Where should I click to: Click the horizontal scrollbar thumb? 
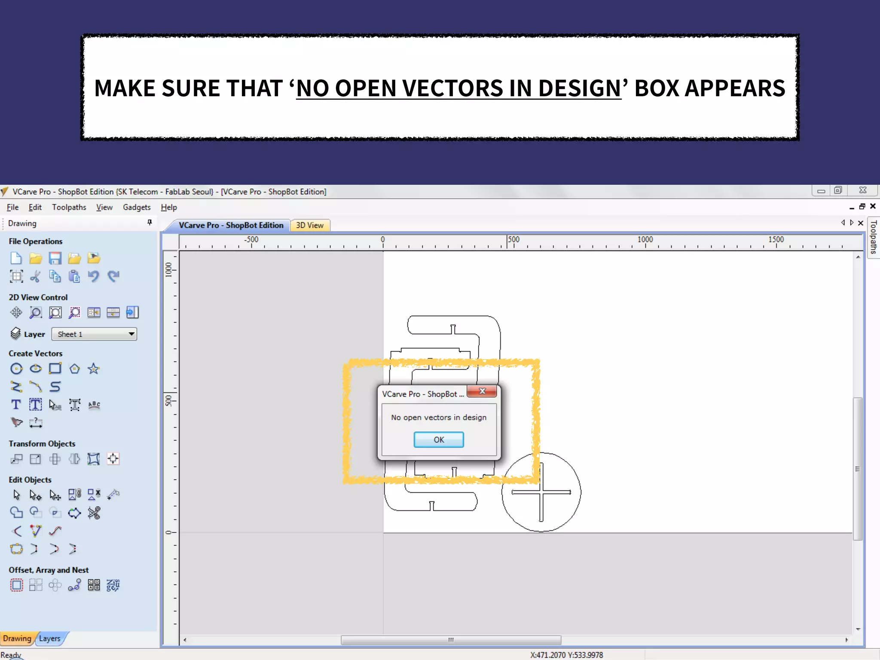[451, 640]
